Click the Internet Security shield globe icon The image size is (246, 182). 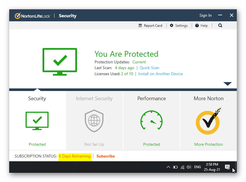(94, 121)
